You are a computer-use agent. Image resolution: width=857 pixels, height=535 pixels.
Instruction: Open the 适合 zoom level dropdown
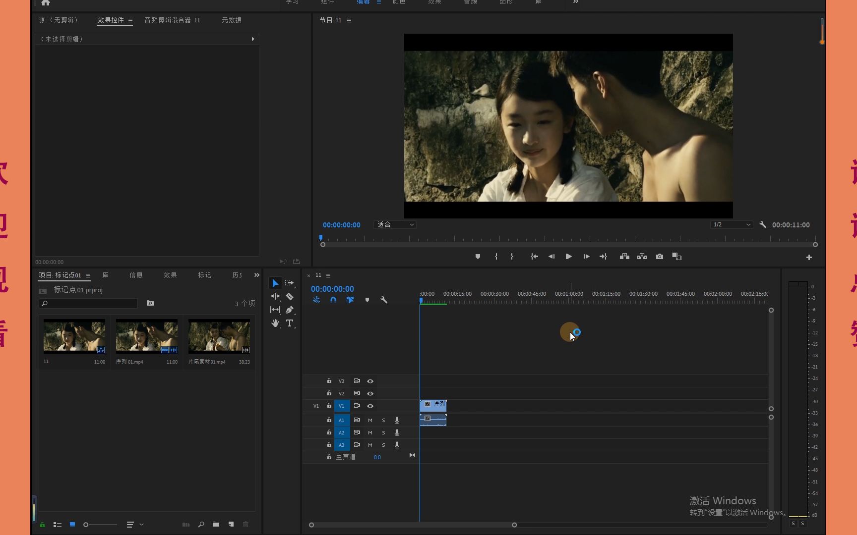395,225
